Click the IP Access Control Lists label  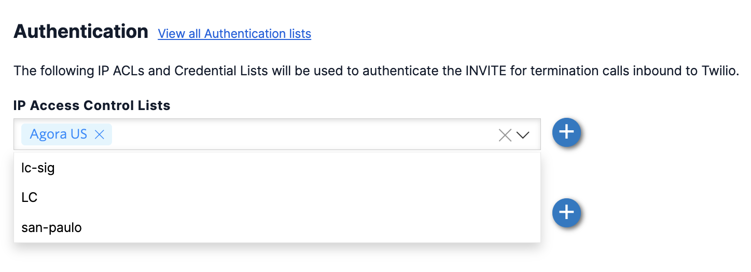pos(92,105)
